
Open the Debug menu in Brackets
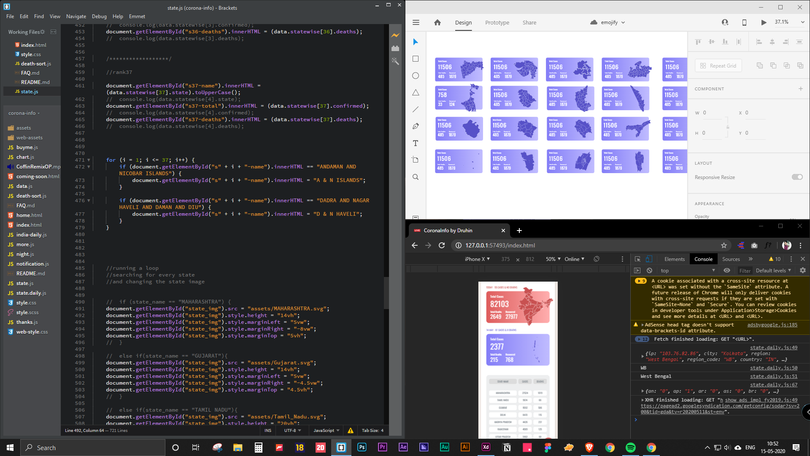(99, 16)
